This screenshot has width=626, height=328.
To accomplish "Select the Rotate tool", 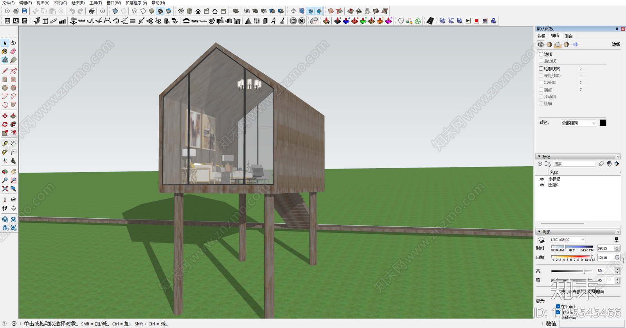I will pos(5,124).
